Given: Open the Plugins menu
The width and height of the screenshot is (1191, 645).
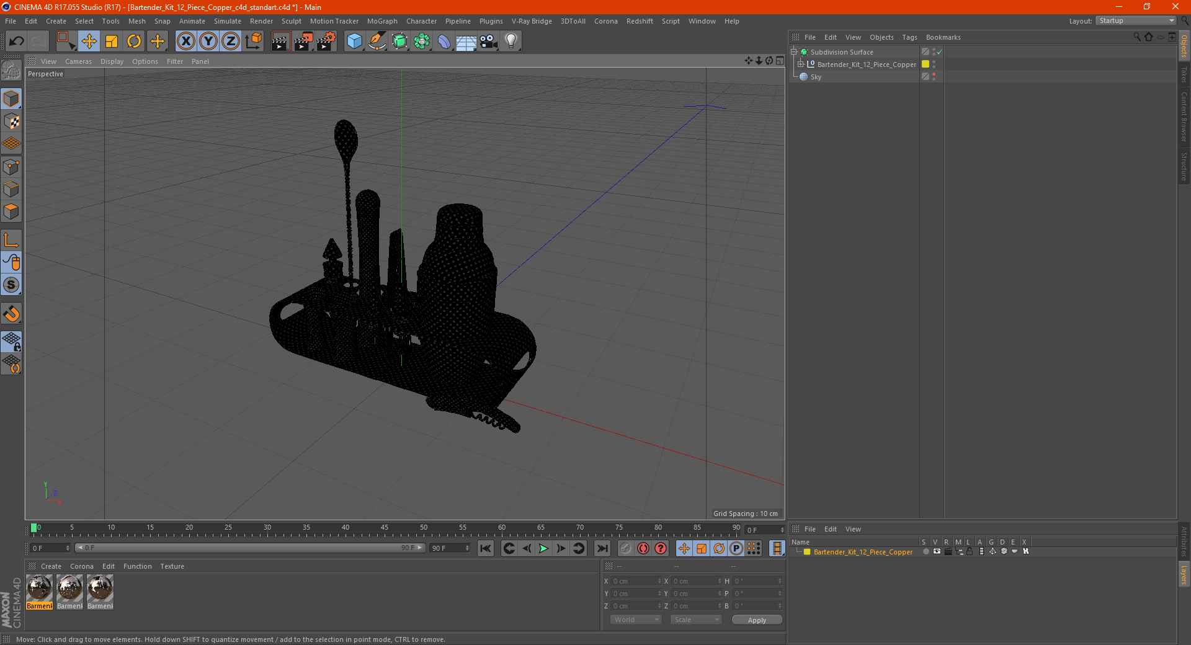Looking at the screenshot, I should 491,21.
